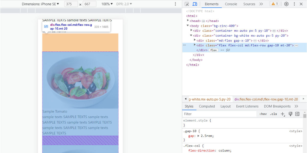
Task: Select the div.flex.flex-col breadcrumb
Action: point(266,99)
